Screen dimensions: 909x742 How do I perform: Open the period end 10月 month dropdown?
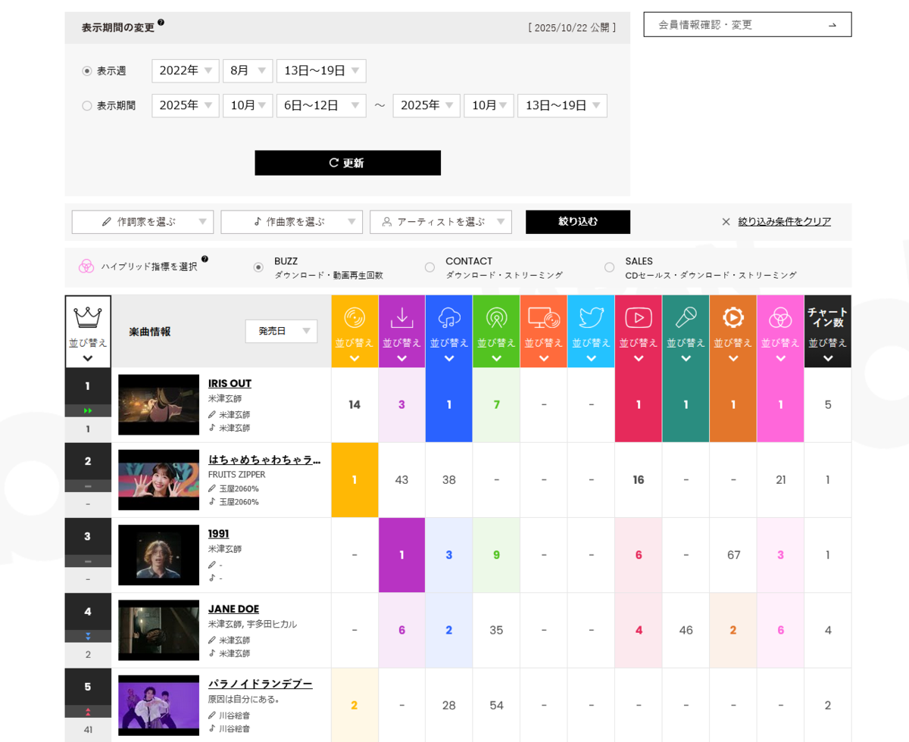[x=489, y=106]
